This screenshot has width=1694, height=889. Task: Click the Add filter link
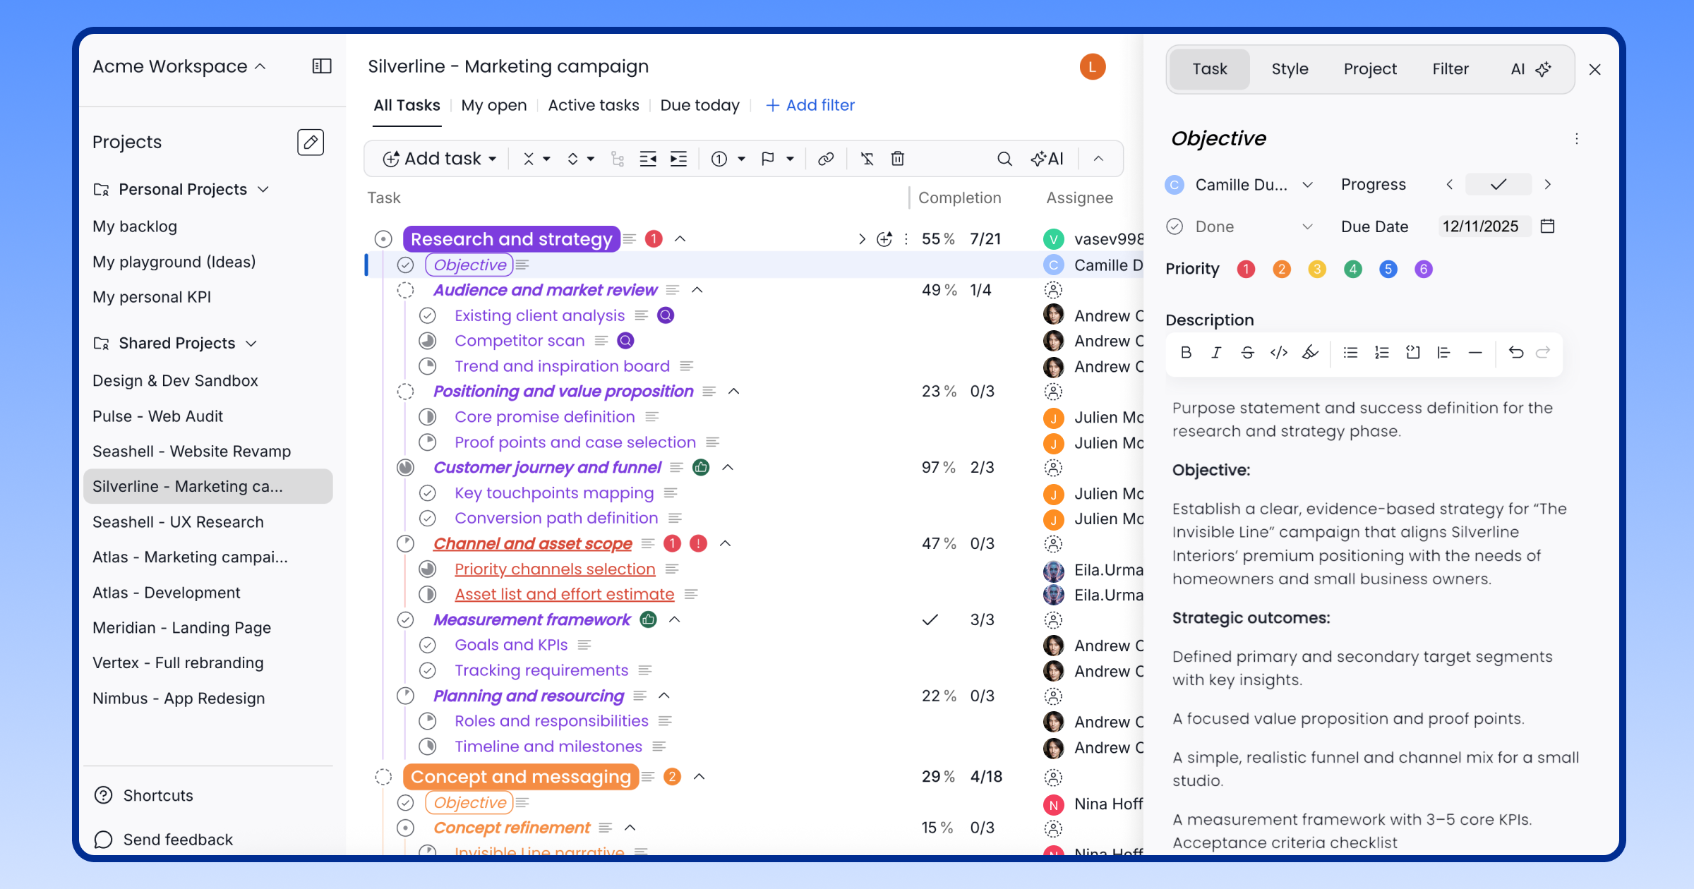pyautogui.click(x=810, y=105)
